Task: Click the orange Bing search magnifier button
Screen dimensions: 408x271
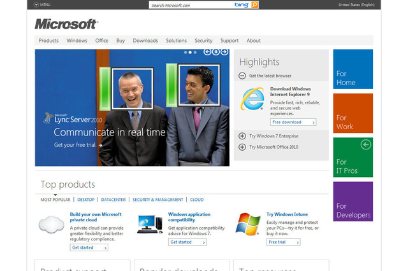Action: coord(255,4)
